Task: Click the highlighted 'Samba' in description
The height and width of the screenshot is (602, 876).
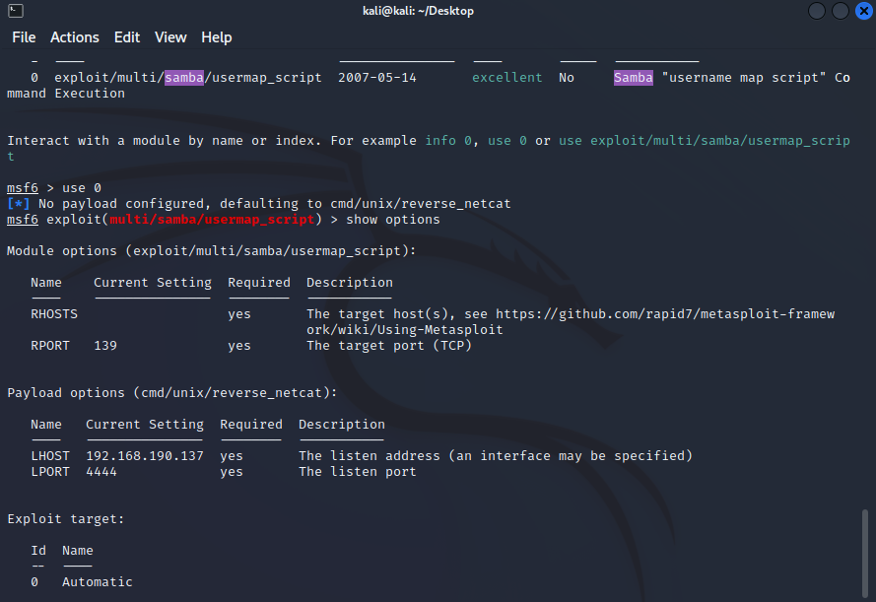Action: pyautogui.click(x=633, y=78)
